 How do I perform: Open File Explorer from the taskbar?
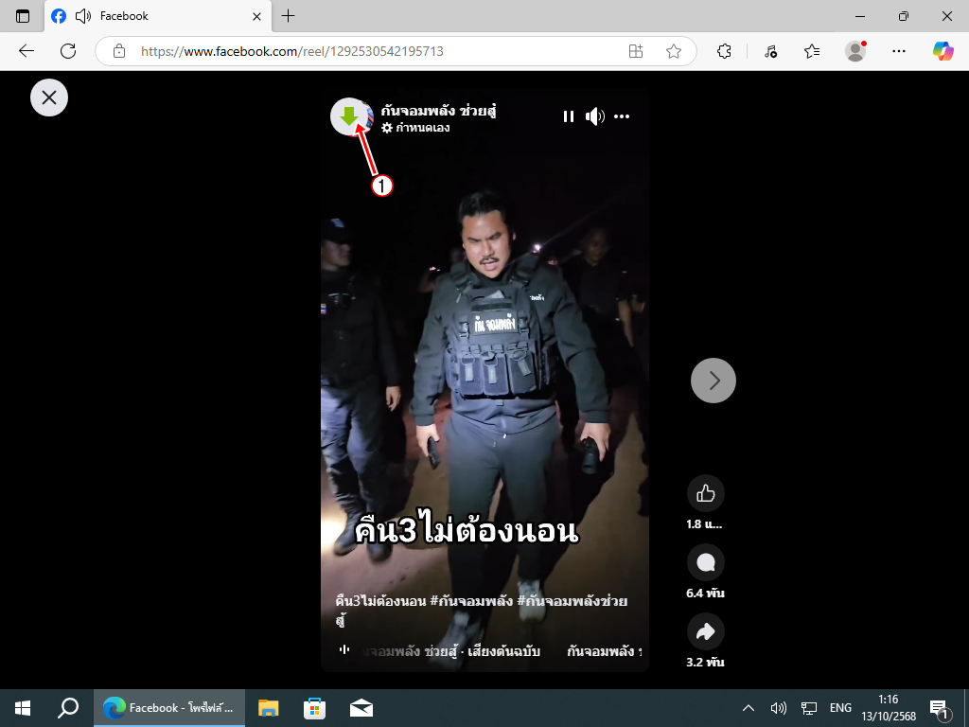[x=269, y=708]
